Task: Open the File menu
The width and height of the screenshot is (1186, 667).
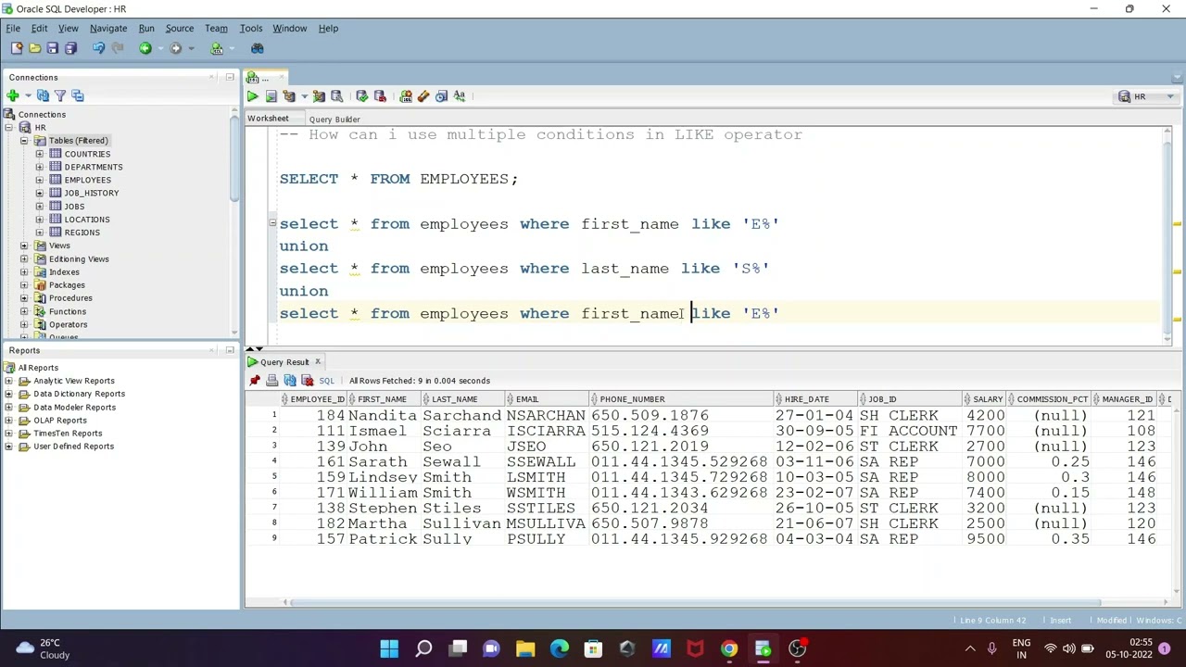Action: 13,28
